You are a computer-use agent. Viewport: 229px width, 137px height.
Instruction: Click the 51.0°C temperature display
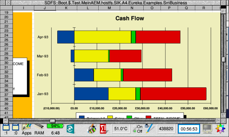(x=121, y=129)
